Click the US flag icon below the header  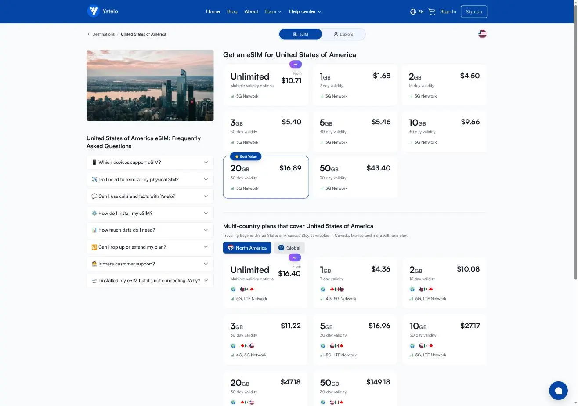(482, 34)
